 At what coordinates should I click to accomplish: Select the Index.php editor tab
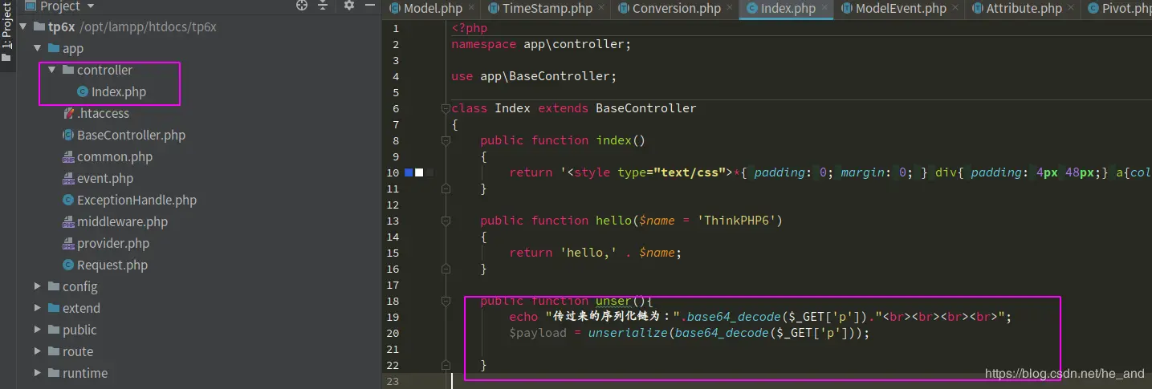tap(788, 9)
